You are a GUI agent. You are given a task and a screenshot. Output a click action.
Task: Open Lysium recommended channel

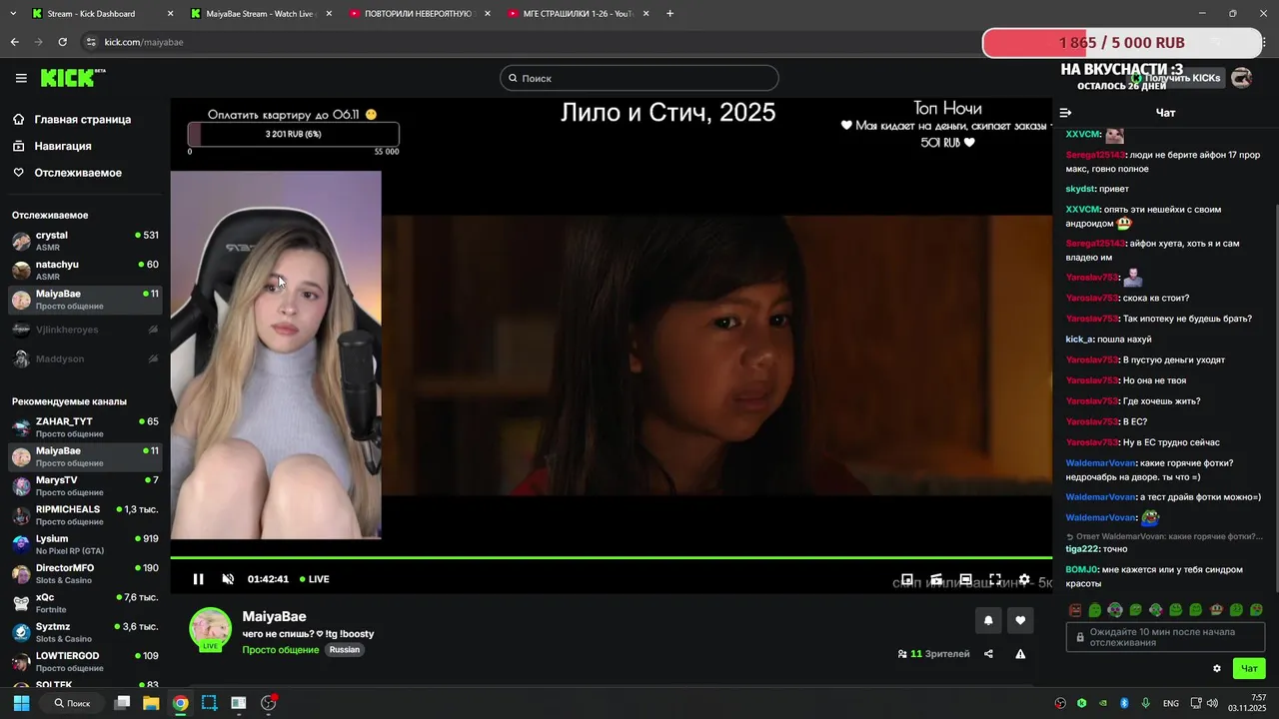pyautogui.click(x=85, y=544)
